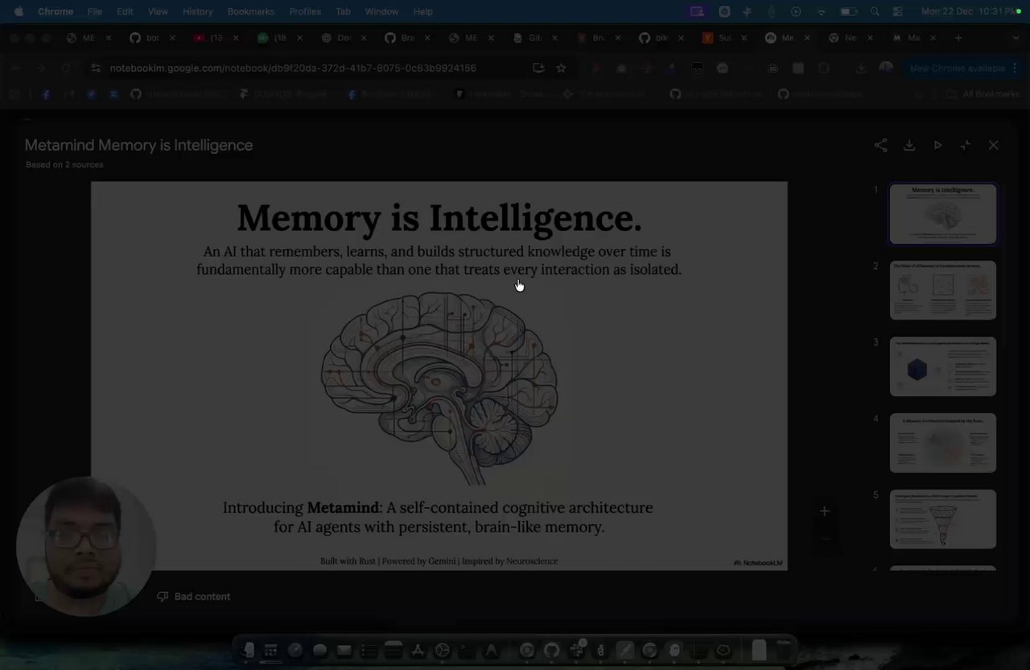1030x670 pixels.
Task: Open a new browser tab
Action: (x=958, y=38)
